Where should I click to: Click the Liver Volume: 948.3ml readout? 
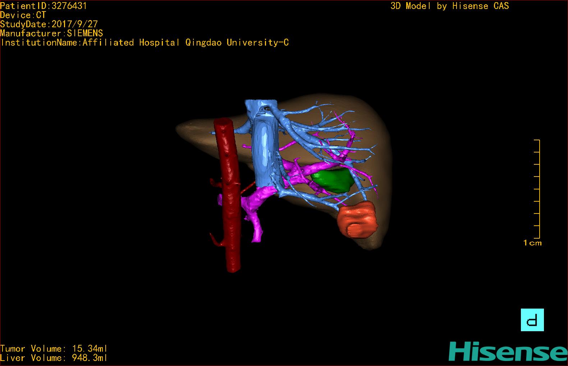pyautogui.click(x=54, y=358)
